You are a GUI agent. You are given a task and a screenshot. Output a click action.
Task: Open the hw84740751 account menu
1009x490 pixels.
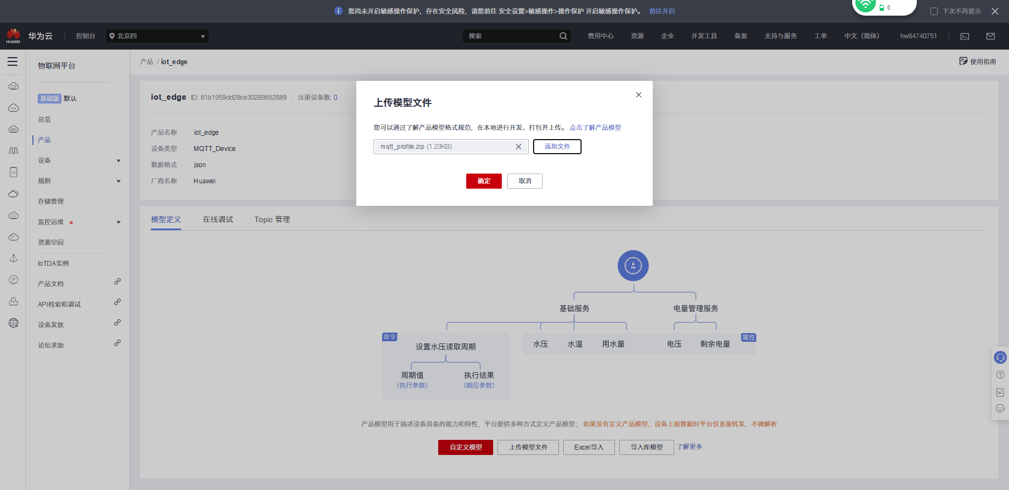pos(918,36)
